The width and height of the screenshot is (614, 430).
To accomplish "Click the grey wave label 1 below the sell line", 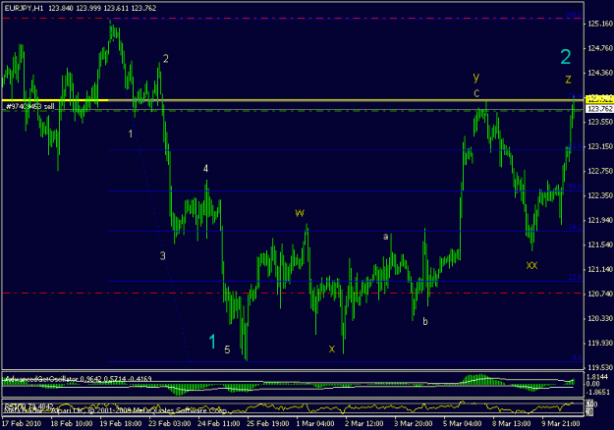I will point(131,134).
